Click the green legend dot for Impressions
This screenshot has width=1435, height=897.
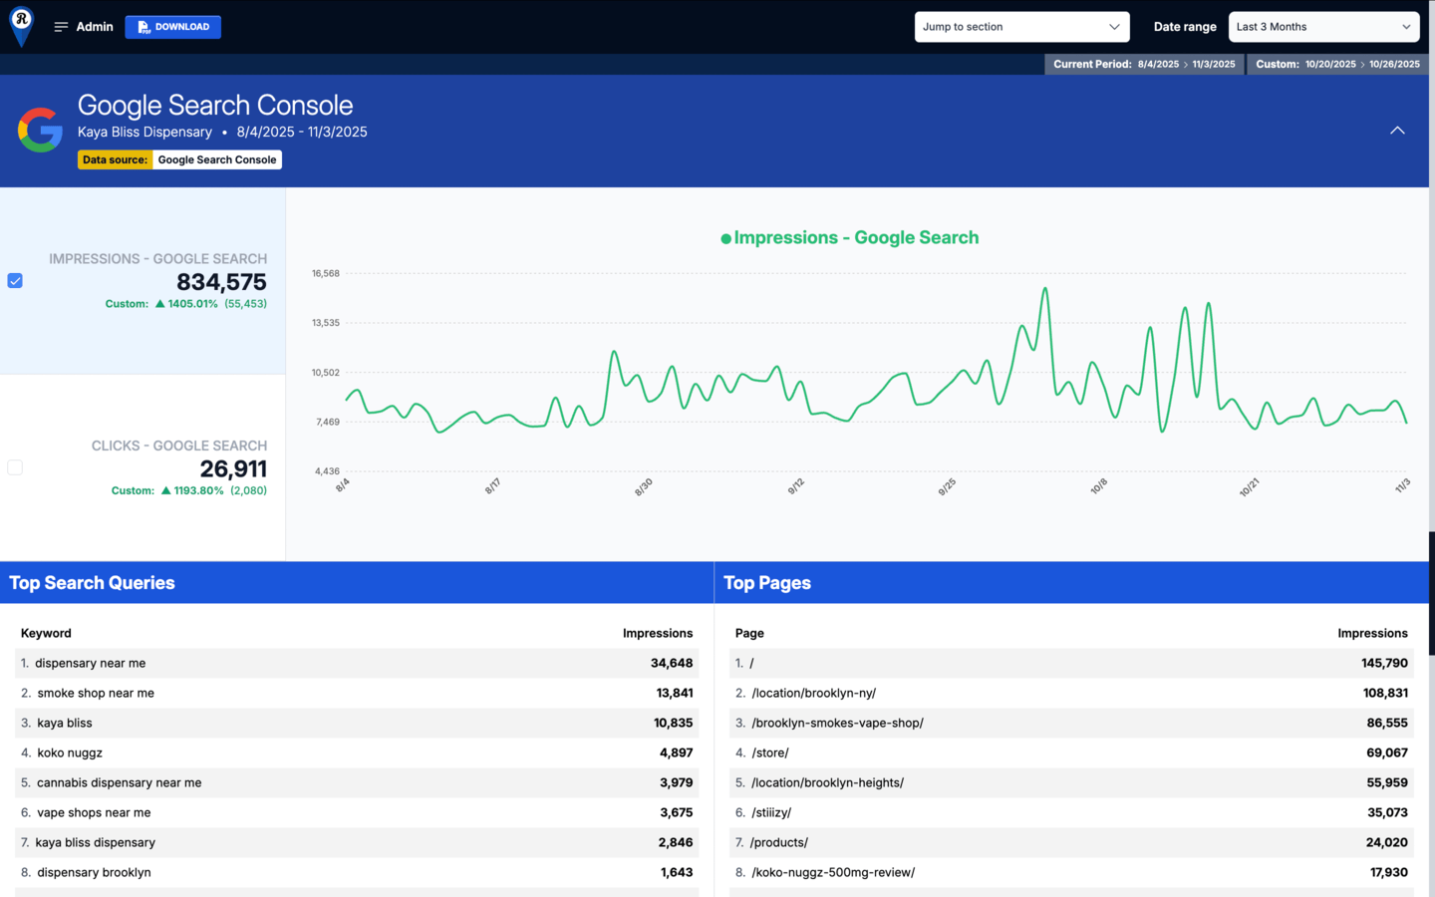click(725, 238)
